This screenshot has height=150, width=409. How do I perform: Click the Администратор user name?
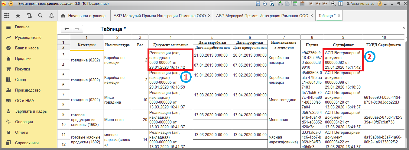coord(362,4)
